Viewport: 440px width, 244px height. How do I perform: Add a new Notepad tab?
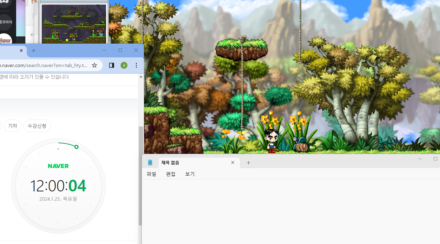pyautogui.click(x=248, y=163)
